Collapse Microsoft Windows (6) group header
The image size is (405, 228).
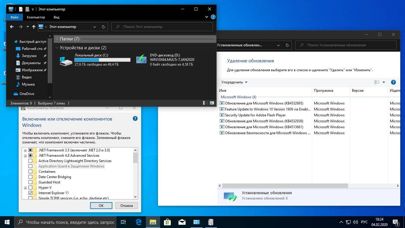point(238,97)
